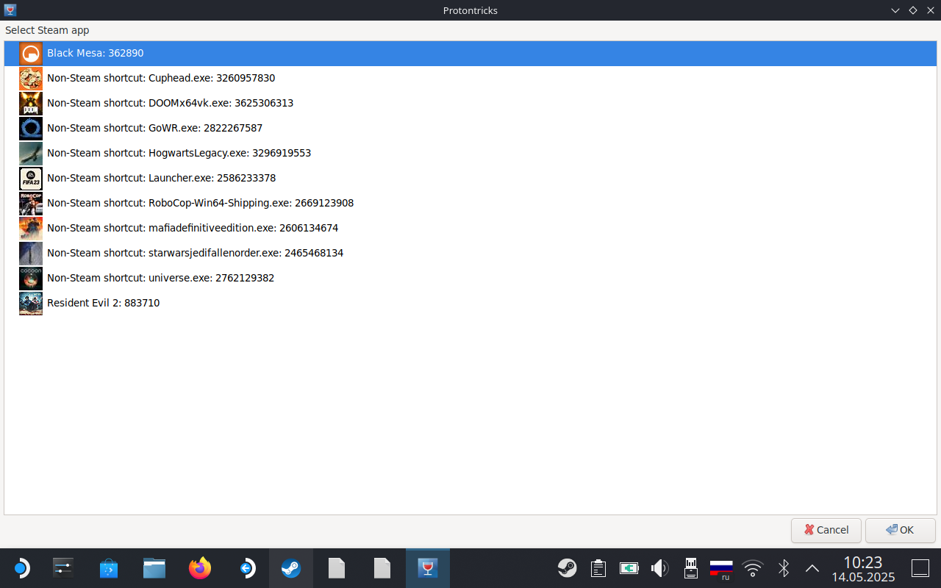
Task: Click the GoWR.exe game icon
Action: 31,129
